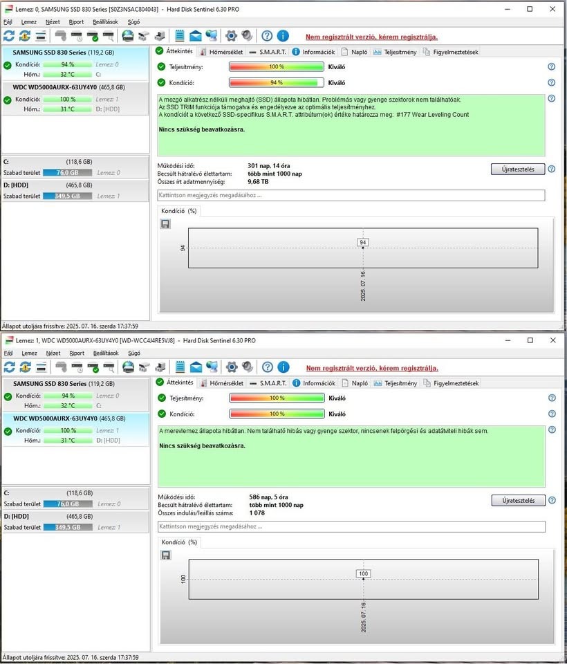This screenshot has height=664, width=567.
Task: Click comment input field in top window
Action: [351, 195]
